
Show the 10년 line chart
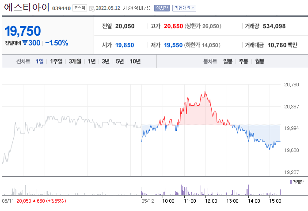coord(135,62)
